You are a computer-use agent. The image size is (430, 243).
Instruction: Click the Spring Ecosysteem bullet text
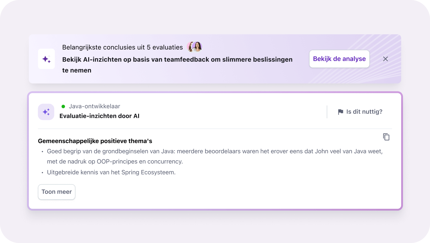(111, 172)
